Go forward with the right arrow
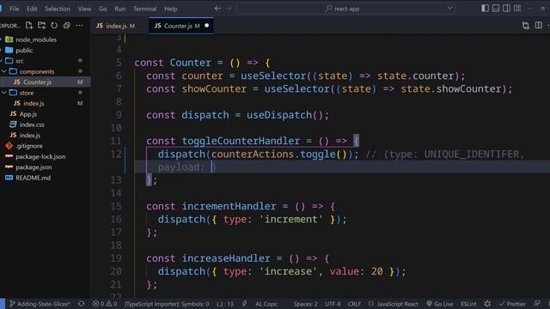 (x=229, y=9)
